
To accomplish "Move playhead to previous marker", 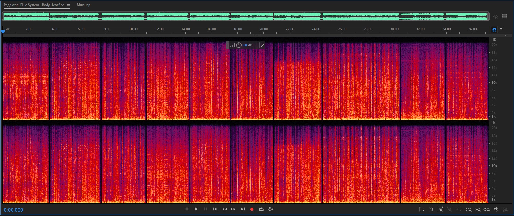I will pos(215,209).
